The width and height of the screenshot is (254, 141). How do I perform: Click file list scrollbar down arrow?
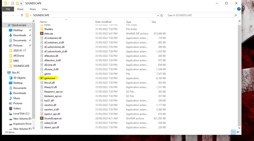tap(239, 128)
